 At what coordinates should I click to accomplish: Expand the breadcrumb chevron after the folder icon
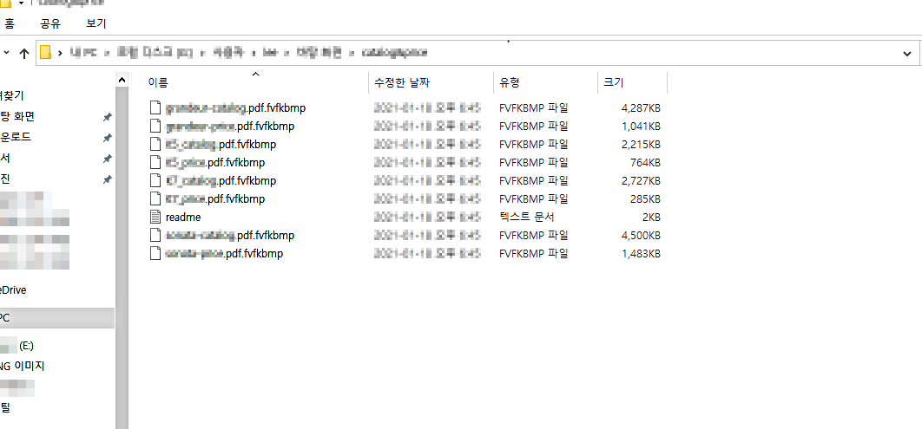tap(61, 54)
